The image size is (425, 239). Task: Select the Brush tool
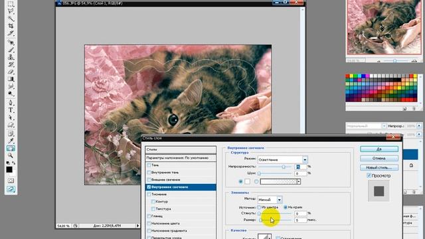11,50
